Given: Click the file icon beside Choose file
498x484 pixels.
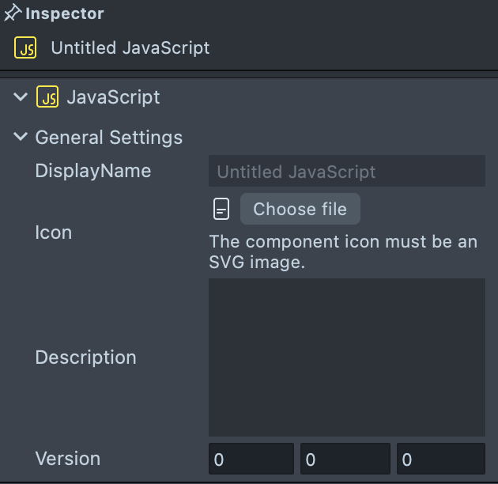Looking at the screenshot, I should click(221, 209).
